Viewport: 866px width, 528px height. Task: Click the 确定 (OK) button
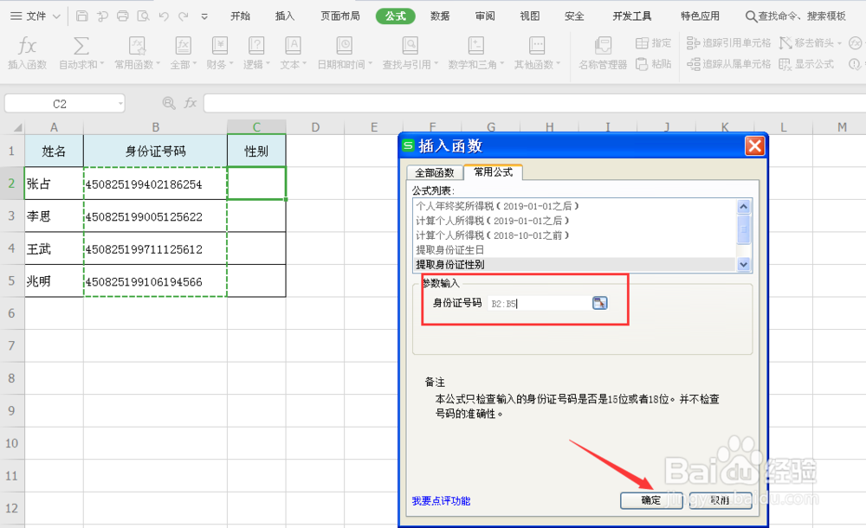[651, 500]
